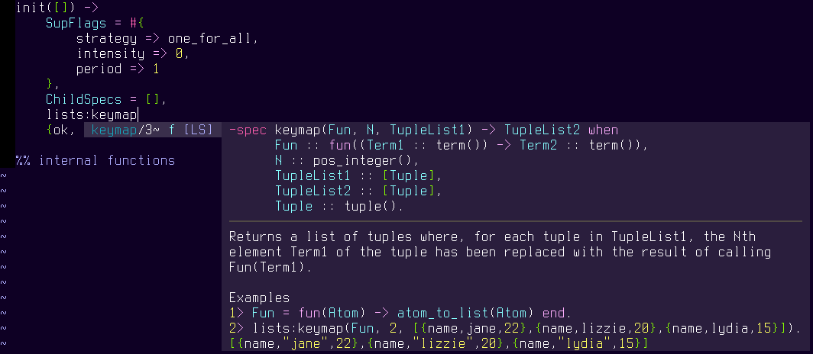Click the Examples heading in docs
The width and height of the screenshot is (813, 354).
[259, 298]
